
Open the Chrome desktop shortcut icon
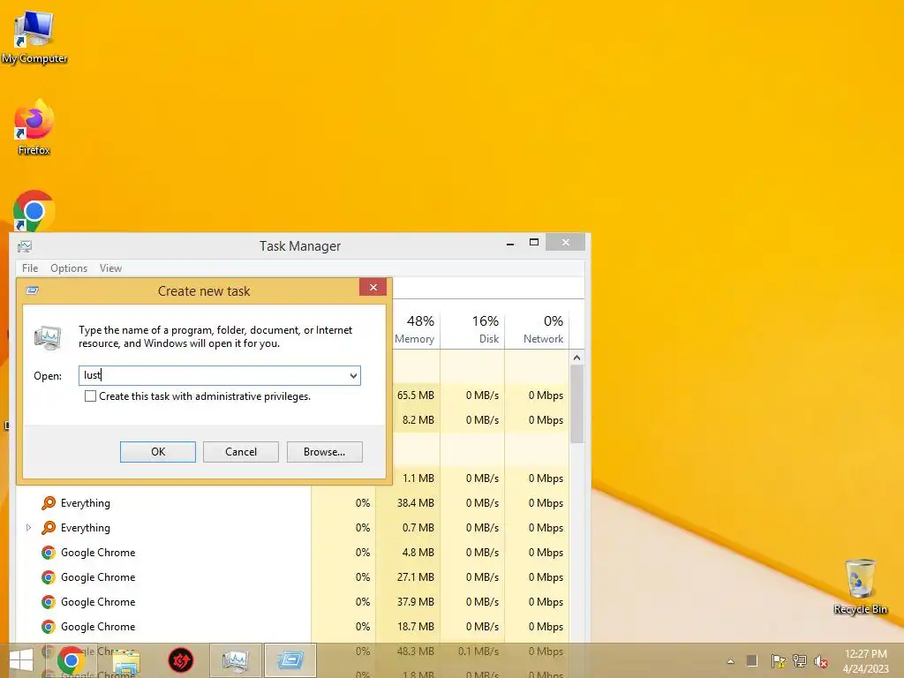pyautogui.click(x=34, y=211)
